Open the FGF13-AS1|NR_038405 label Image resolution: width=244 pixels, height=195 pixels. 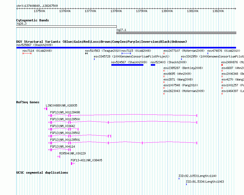pos(86,160)
